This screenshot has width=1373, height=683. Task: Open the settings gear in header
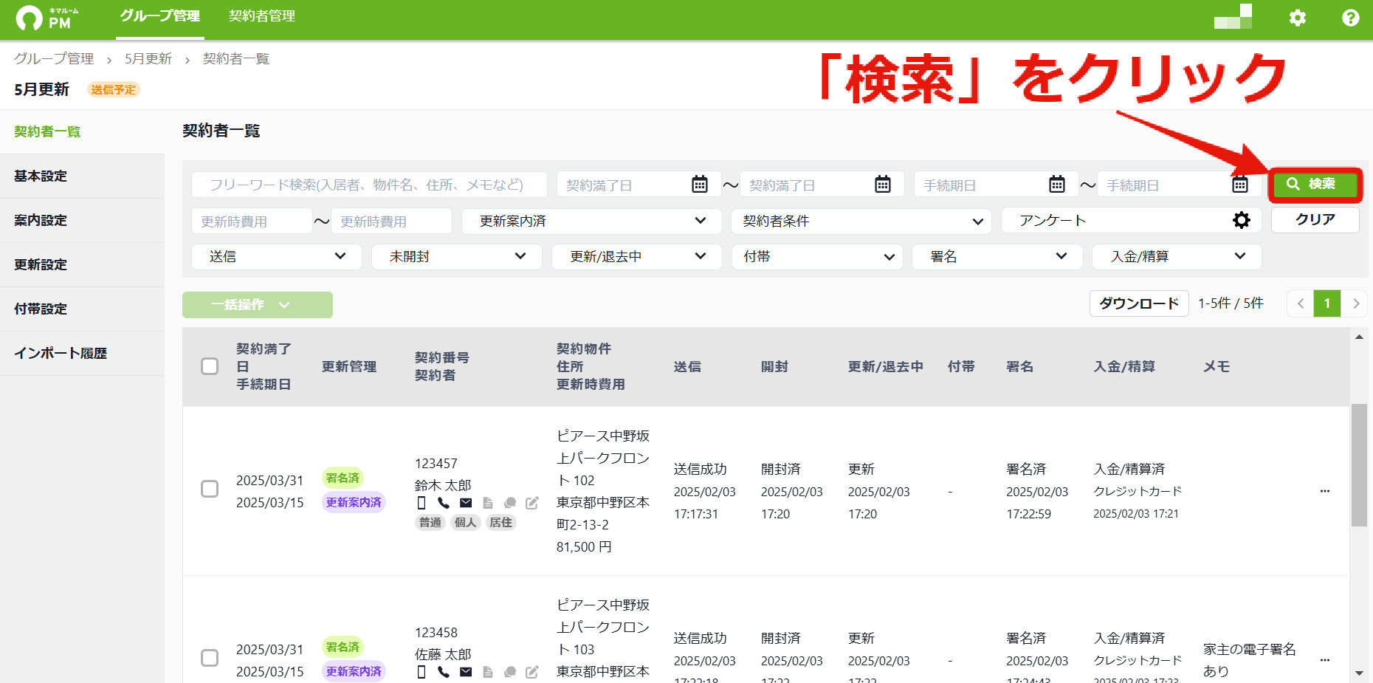(1298, 18)
